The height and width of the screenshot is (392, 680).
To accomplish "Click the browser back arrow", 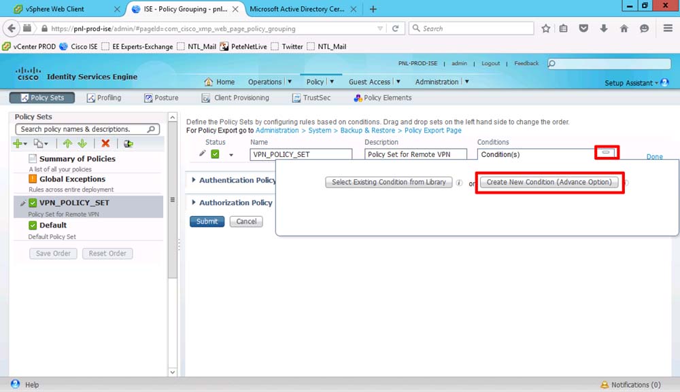I will [12, 29].
